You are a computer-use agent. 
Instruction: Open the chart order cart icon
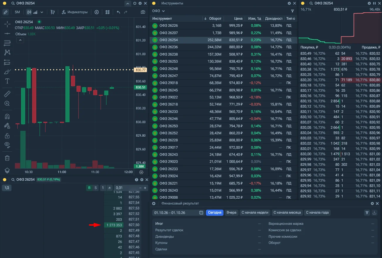[x=53, y=12]
